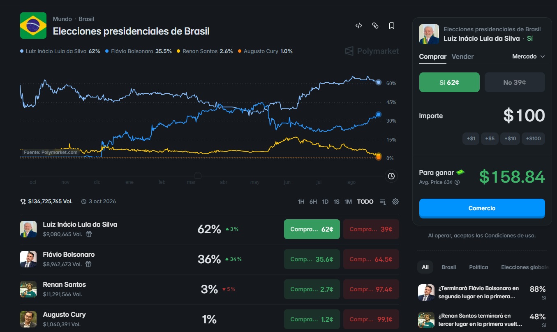
Task: Click the chart timeline handle near mar
Action: click(x=197, y=176)
